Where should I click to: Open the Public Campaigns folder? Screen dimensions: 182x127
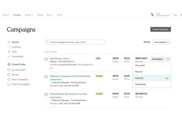(x=21, y=84)
